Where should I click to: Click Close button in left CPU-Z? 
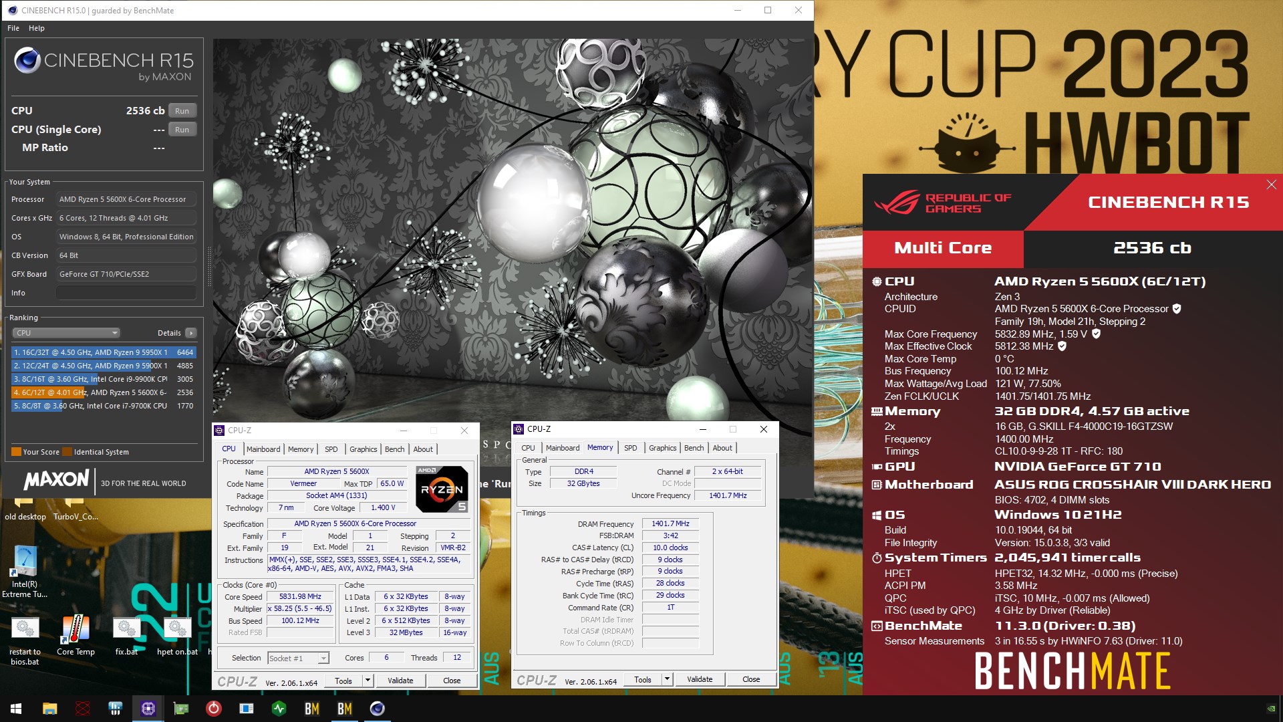pyautogui.click(x=452, y=681)
